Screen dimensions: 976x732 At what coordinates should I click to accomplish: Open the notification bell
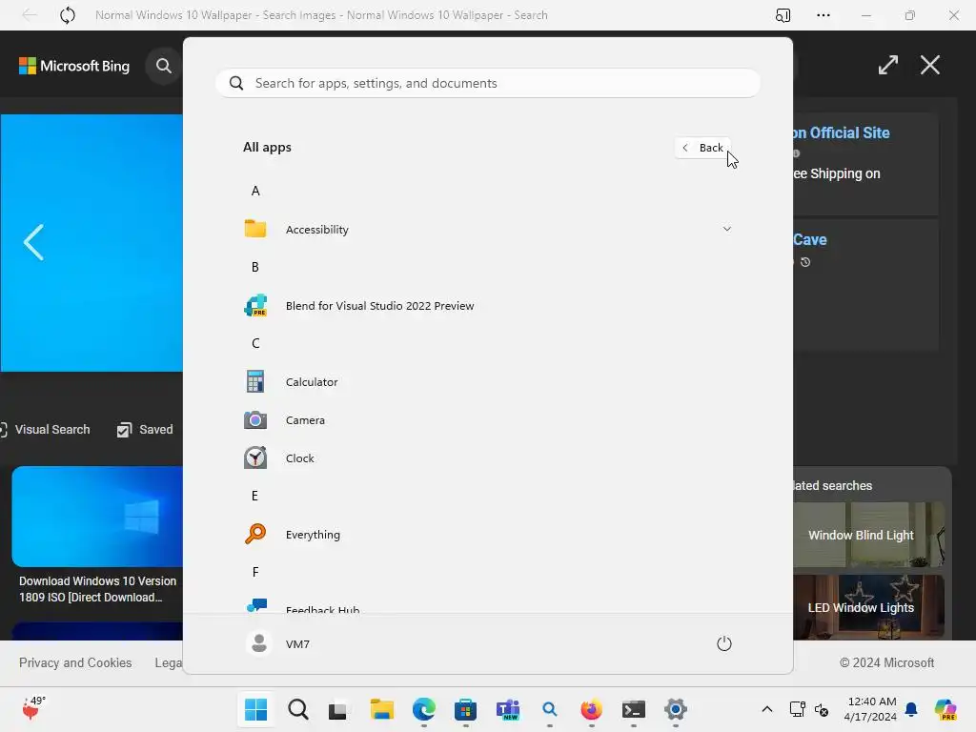(x=911, y=709)
